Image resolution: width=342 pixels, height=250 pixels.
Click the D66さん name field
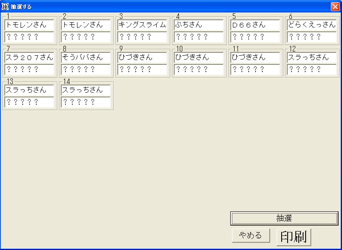click(x=255, y=25)
